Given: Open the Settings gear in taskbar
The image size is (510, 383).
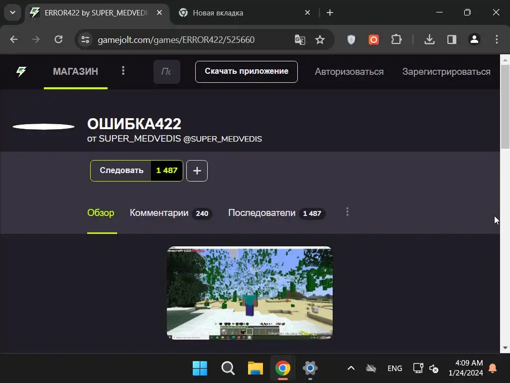Looking at the screenshot, I should (310, 369).
